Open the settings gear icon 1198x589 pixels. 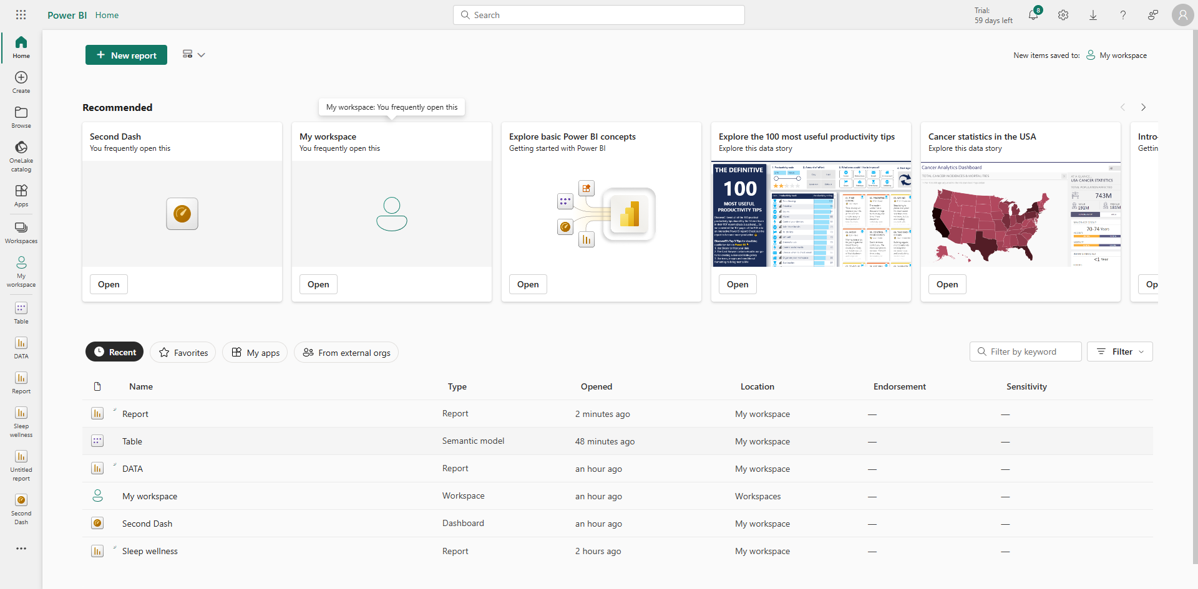tap(1063, 15)
